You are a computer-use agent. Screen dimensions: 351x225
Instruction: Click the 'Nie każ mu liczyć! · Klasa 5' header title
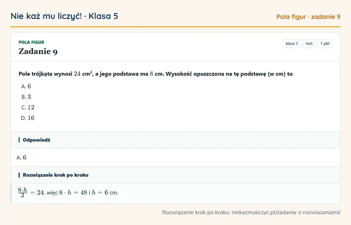point(64,16)
